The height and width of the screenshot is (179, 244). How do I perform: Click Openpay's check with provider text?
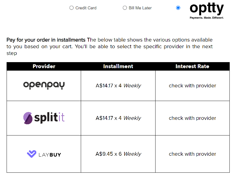[192, 86]
